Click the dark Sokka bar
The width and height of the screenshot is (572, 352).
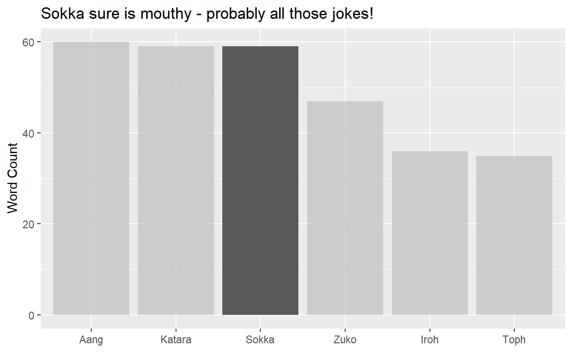pos(260,181)
